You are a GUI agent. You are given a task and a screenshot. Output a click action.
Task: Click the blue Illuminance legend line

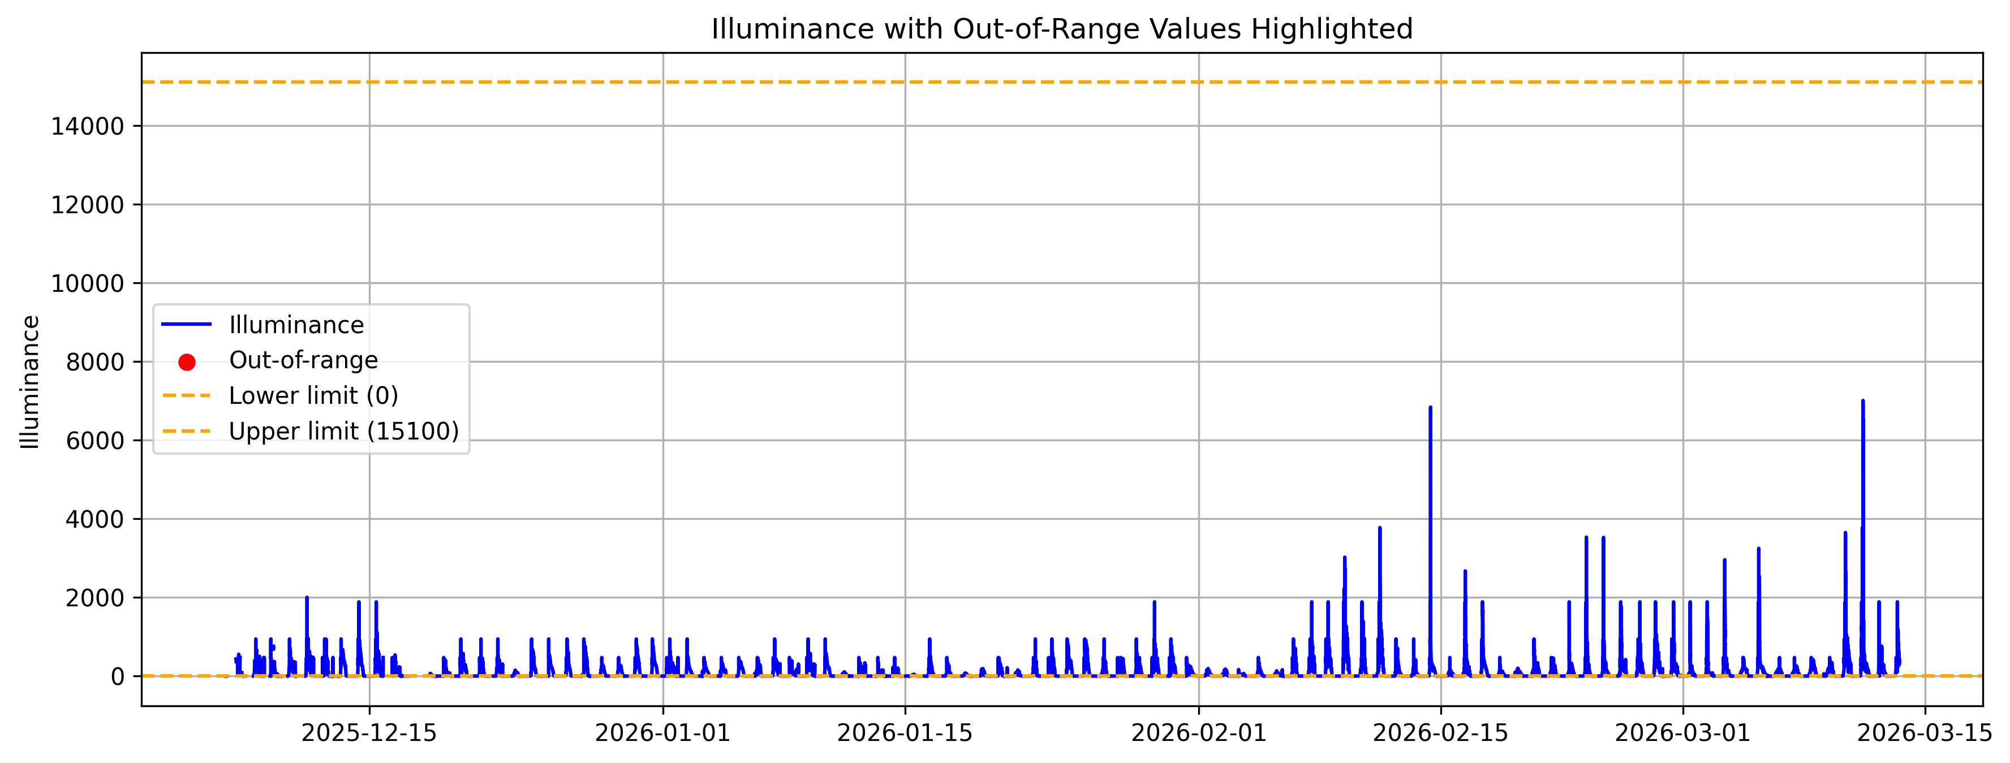click(187, 324)
